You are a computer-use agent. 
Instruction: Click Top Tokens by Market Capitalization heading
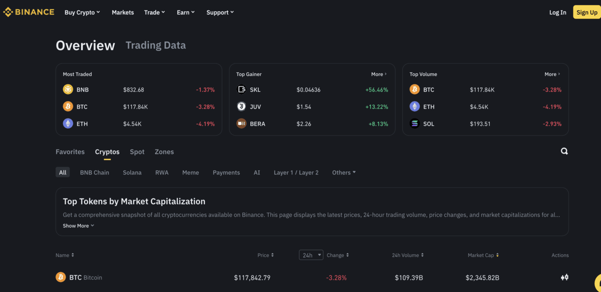134,201
